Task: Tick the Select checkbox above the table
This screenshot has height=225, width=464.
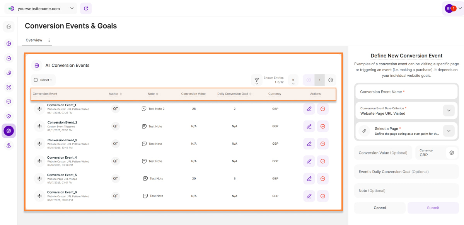Action: point(36,80)
